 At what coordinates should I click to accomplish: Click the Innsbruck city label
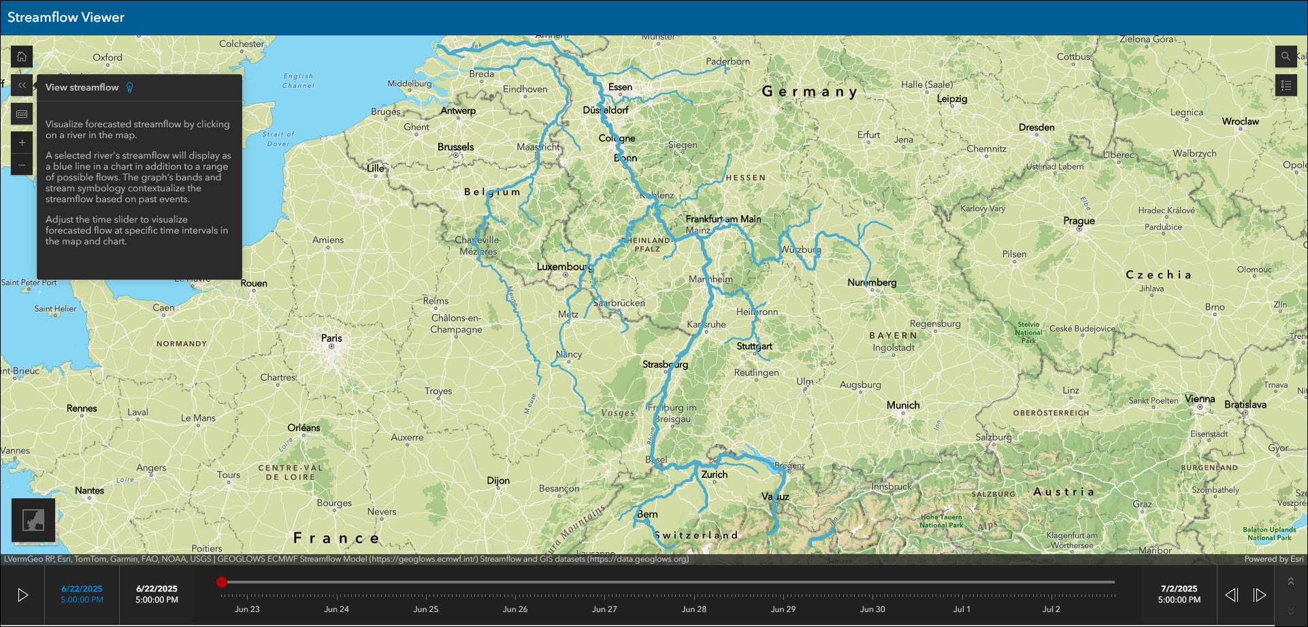(x=892, y=487)
